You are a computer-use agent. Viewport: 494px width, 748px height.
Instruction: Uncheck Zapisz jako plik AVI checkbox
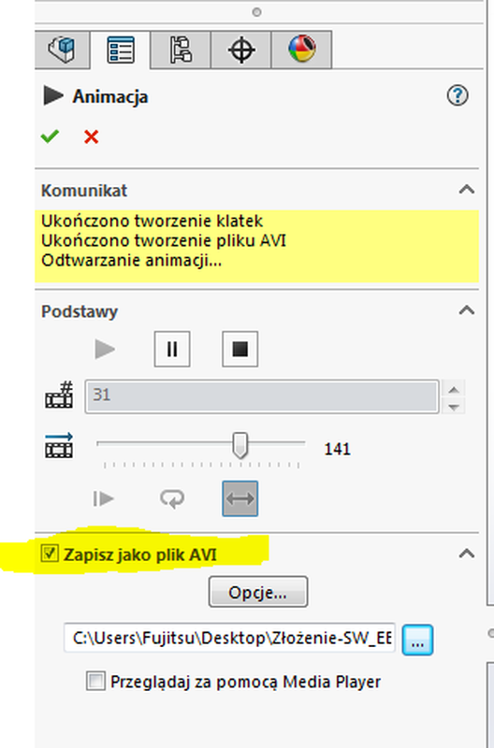(50, 554)
